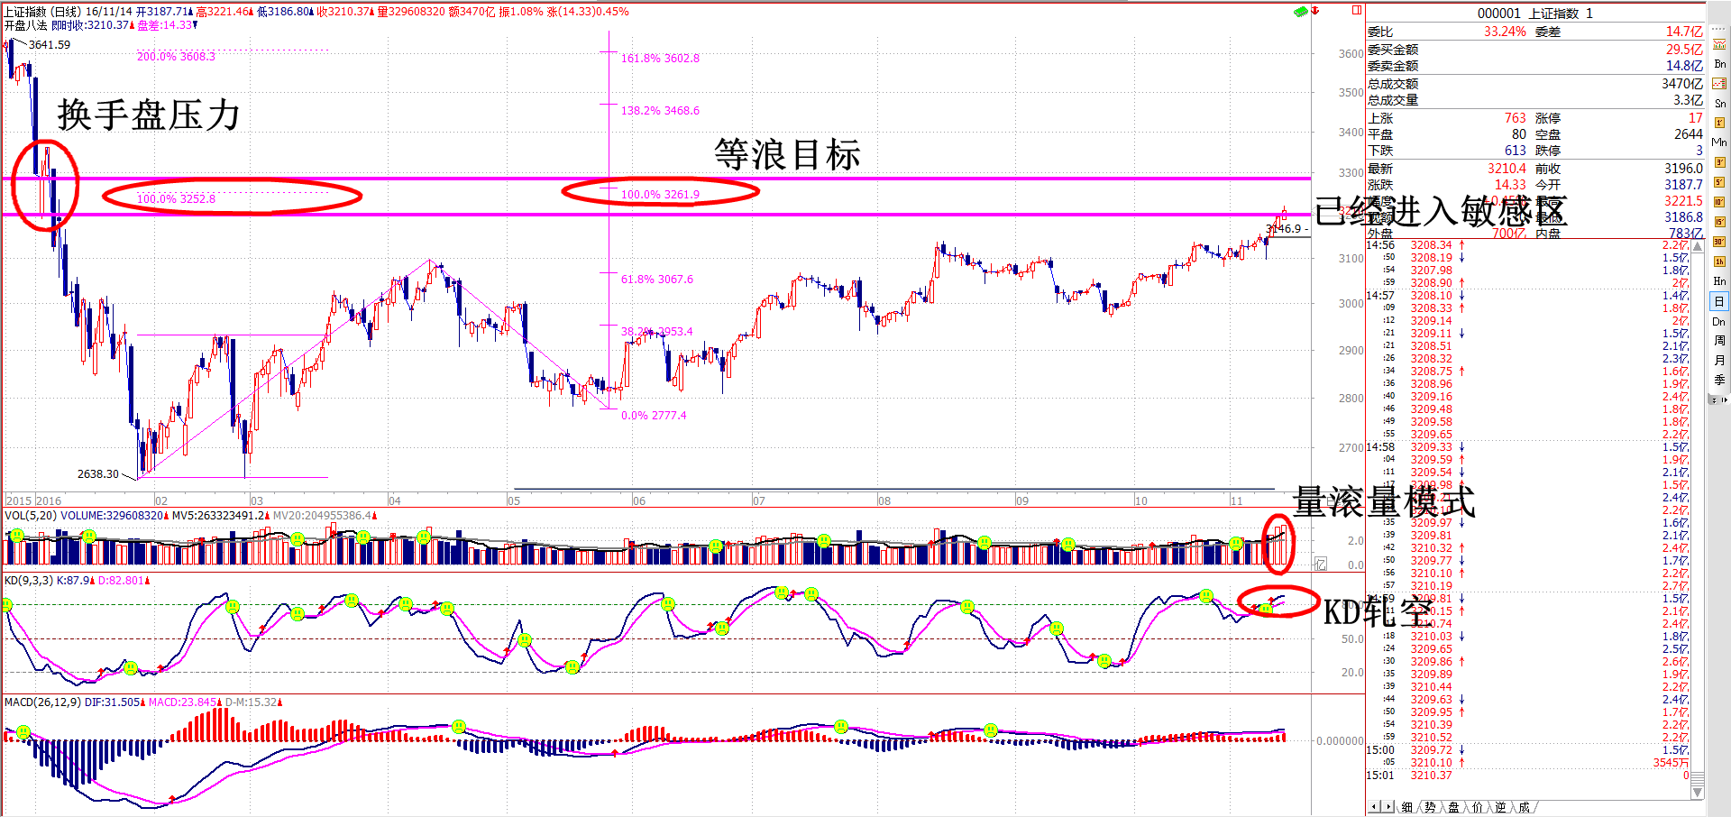Click the 开盘八法 indicator label

pyautogui.click(x=25, y=25)
